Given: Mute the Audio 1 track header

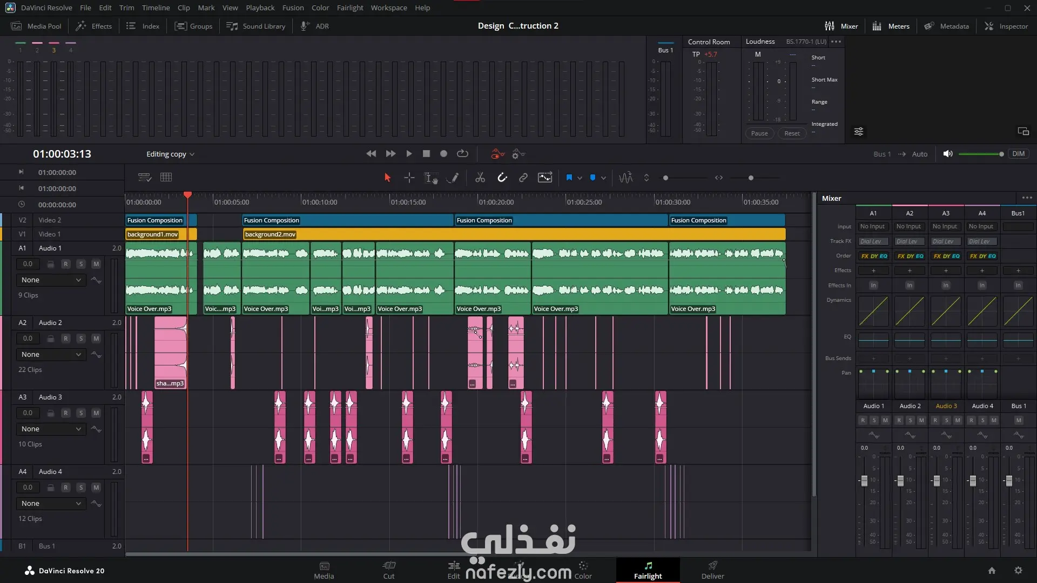Looking at the screenshot, I should [x=96, y=264].
